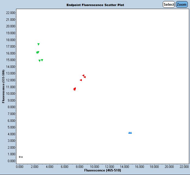This screenshot has height=175, width=190.
Task: Click the rightmost green triangle marker
Action: point(42,60)
